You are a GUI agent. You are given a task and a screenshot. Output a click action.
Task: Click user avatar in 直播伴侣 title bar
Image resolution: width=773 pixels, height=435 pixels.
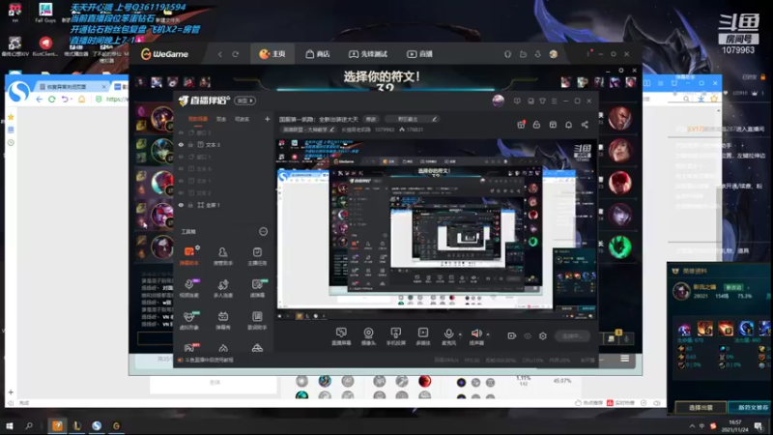click(498, 101)
